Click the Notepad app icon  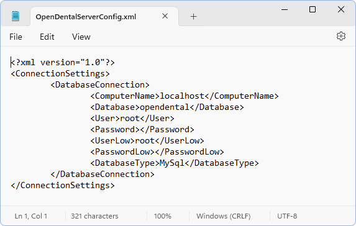click(16, 16)
